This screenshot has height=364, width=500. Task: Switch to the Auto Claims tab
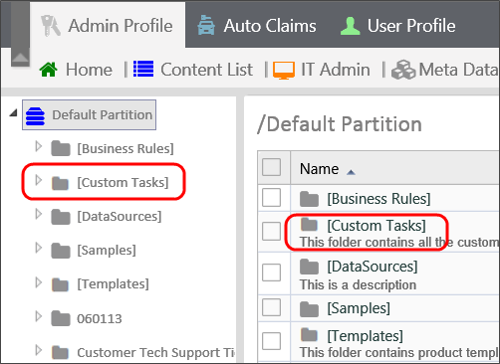pos(256,26)
